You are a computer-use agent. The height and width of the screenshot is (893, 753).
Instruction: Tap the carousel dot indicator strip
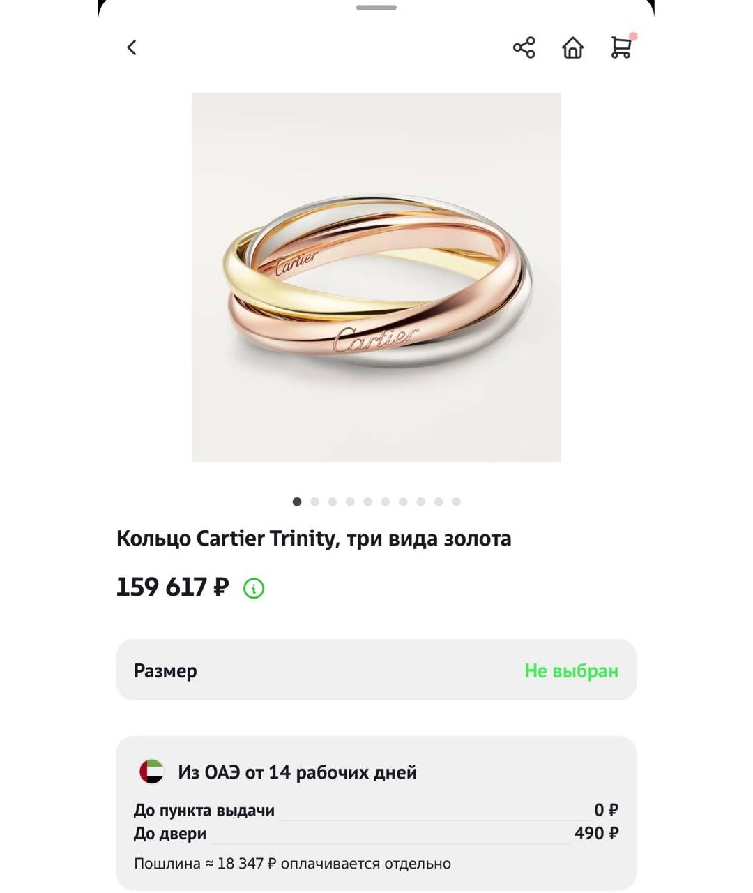coord(376,501)
